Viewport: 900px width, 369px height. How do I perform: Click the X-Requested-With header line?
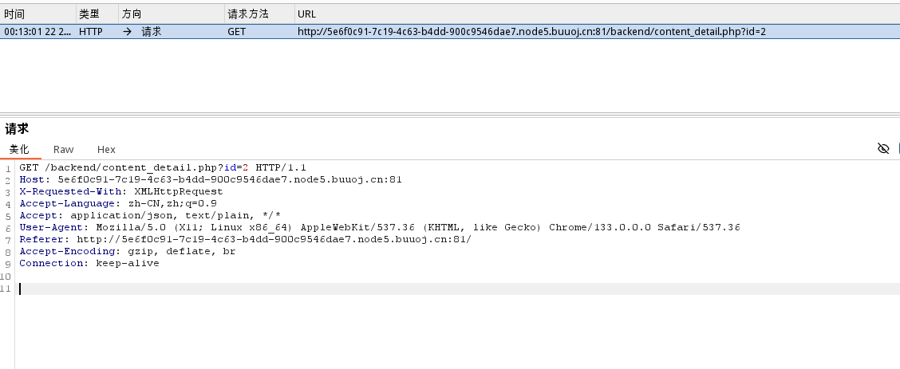pyautogui.click(x=121, y=191)
